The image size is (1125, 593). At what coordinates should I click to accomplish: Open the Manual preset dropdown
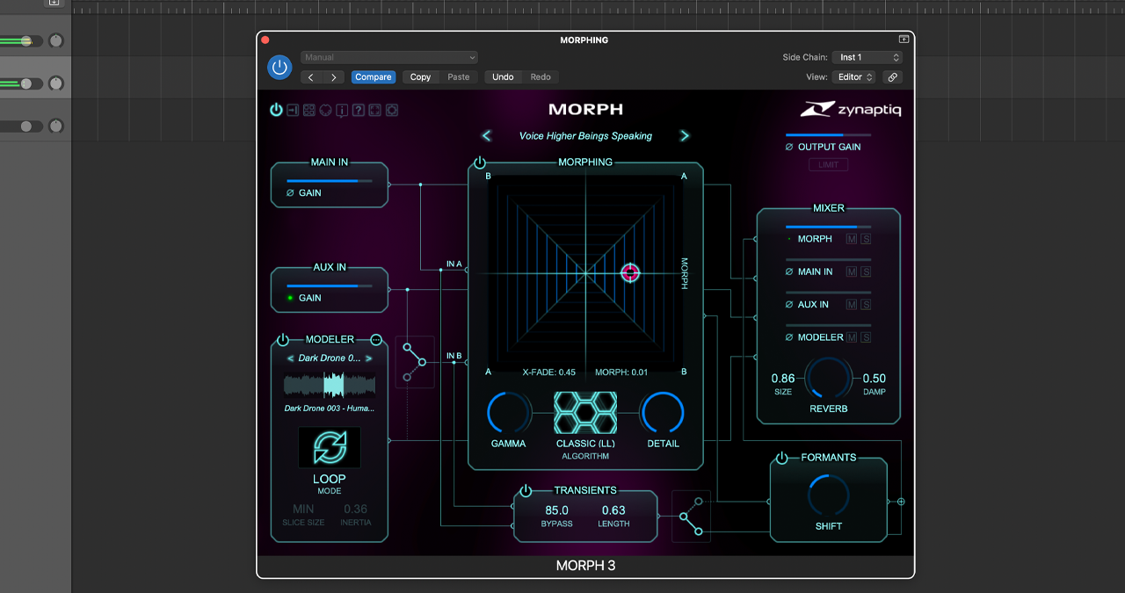click(x=389, y=57)
